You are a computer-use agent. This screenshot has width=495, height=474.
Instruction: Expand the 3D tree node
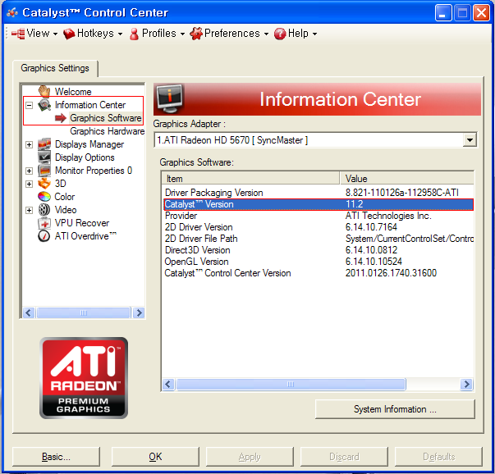(29, 184)
